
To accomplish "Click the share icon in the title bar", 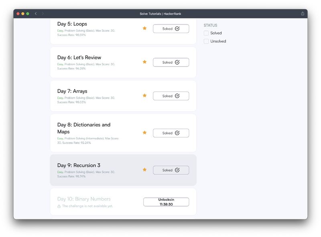I will tap(303, 14).
